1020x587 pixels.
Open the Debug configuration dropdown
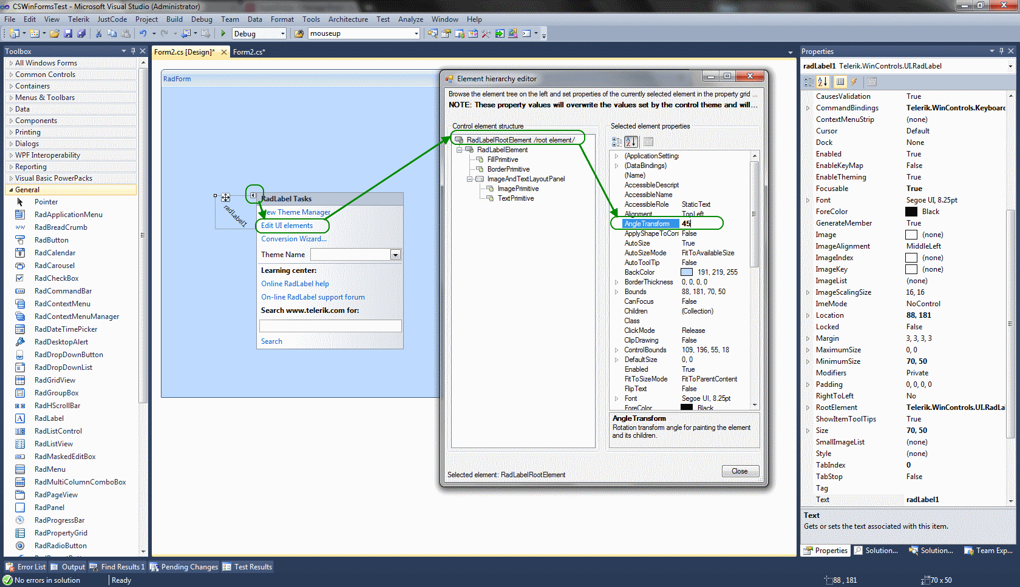click(x=283, y=34)
